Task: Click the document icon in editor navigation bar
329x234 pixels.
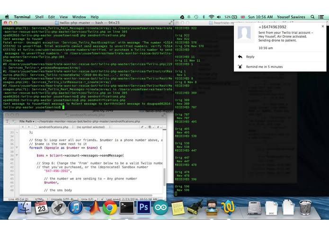Action: (x=151, y=127)
